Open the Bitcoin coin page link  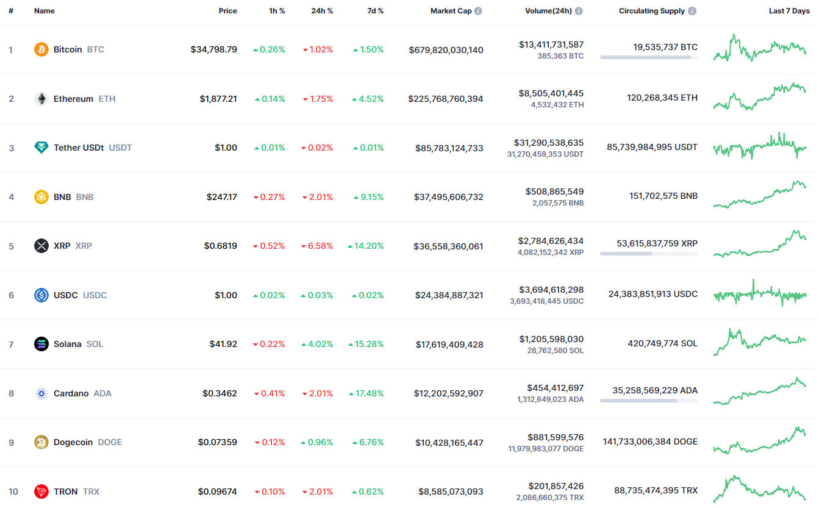tap(68, 49)
